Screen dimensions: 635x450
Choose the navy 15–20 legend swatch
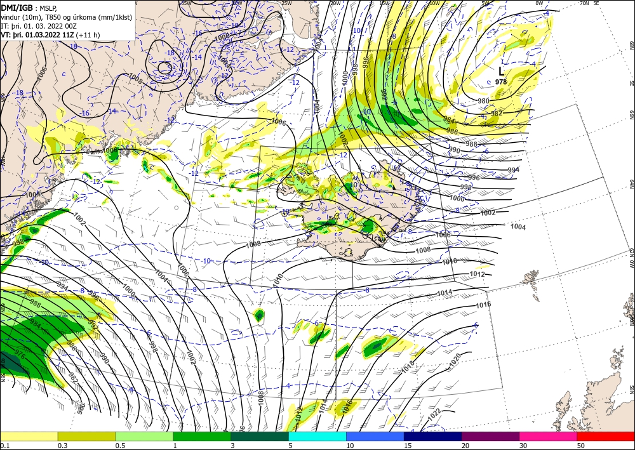432,436
